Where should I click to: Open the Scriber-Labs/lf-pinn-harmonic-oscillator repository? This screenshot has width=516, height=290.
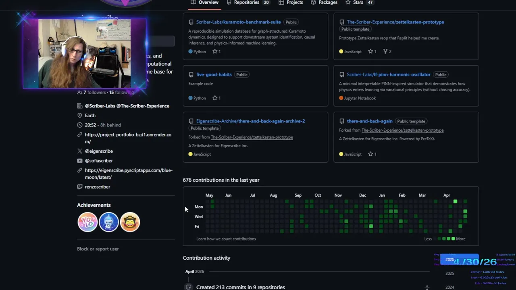tap(389, 75)
